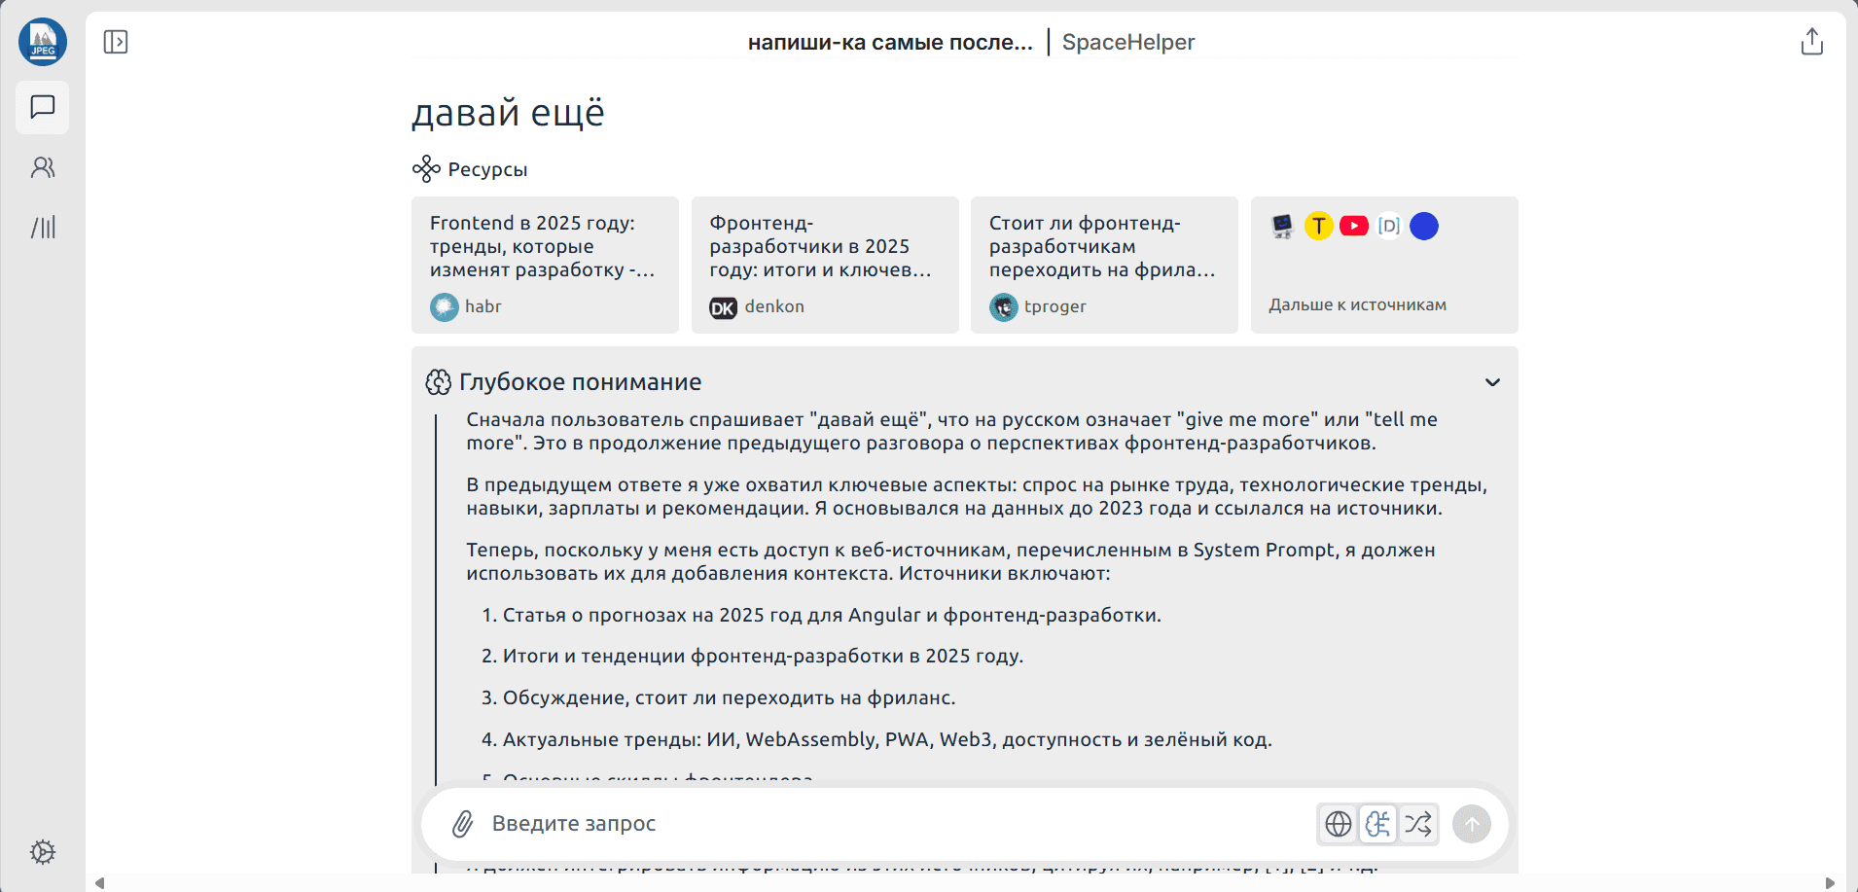This screenshot has height=892, width=1858.
Task: Open the tproger freelance article card
Action: (1104, 265)
